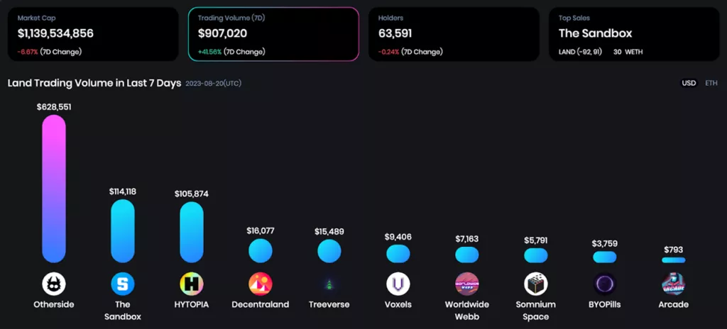
Task: Switch currency display to ETH
Action: click(711, 83)
